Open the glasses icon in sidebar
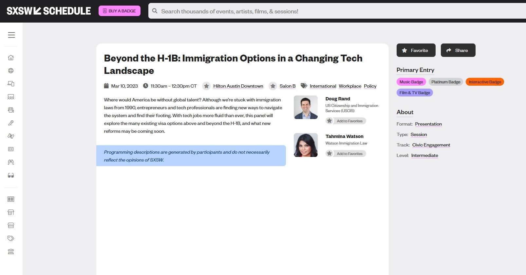This screenshot has height=275, width=526. [x=11, y=175]
